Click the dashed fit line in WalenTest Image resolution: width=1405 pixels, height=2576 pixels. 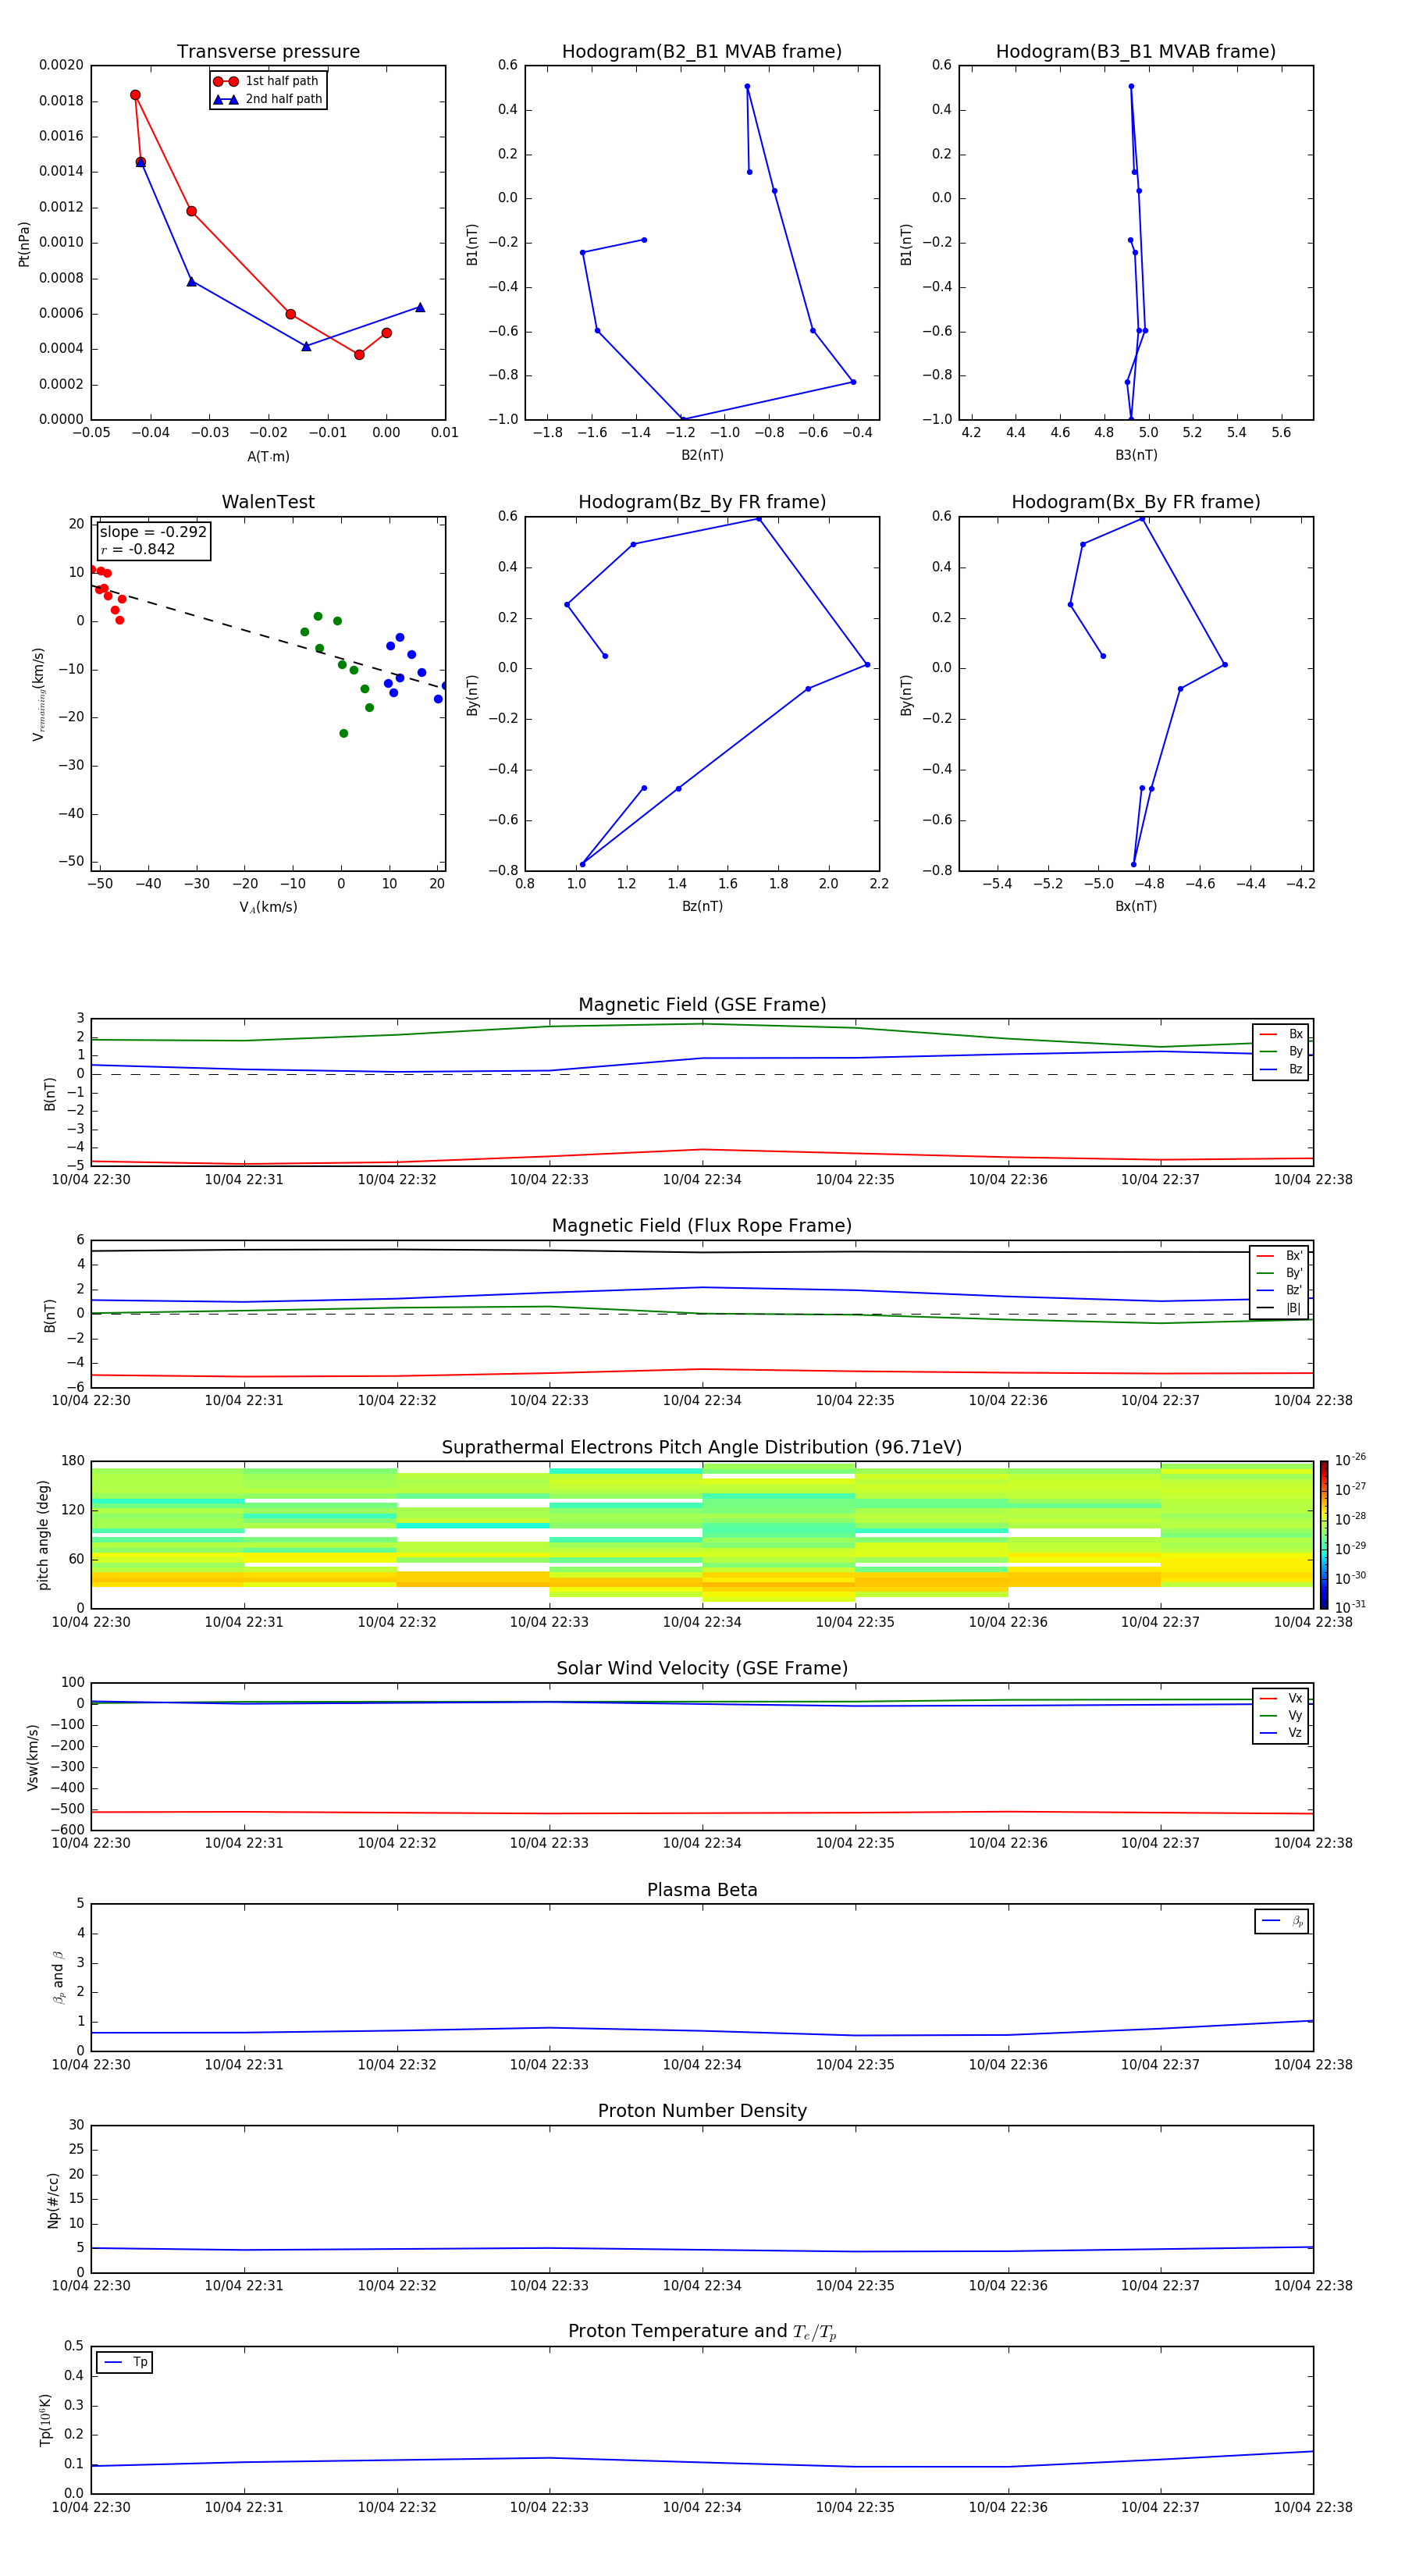268,637
